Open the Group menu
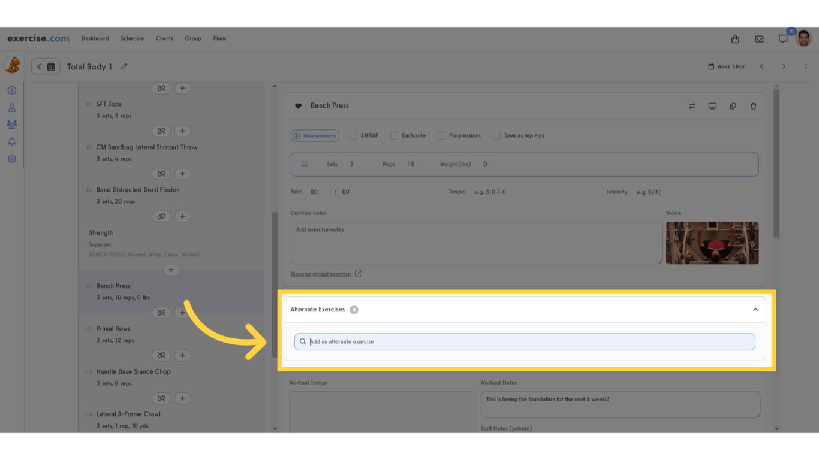Image resolution: width=819 pixels, height=460 pixels. pos(193,38)
